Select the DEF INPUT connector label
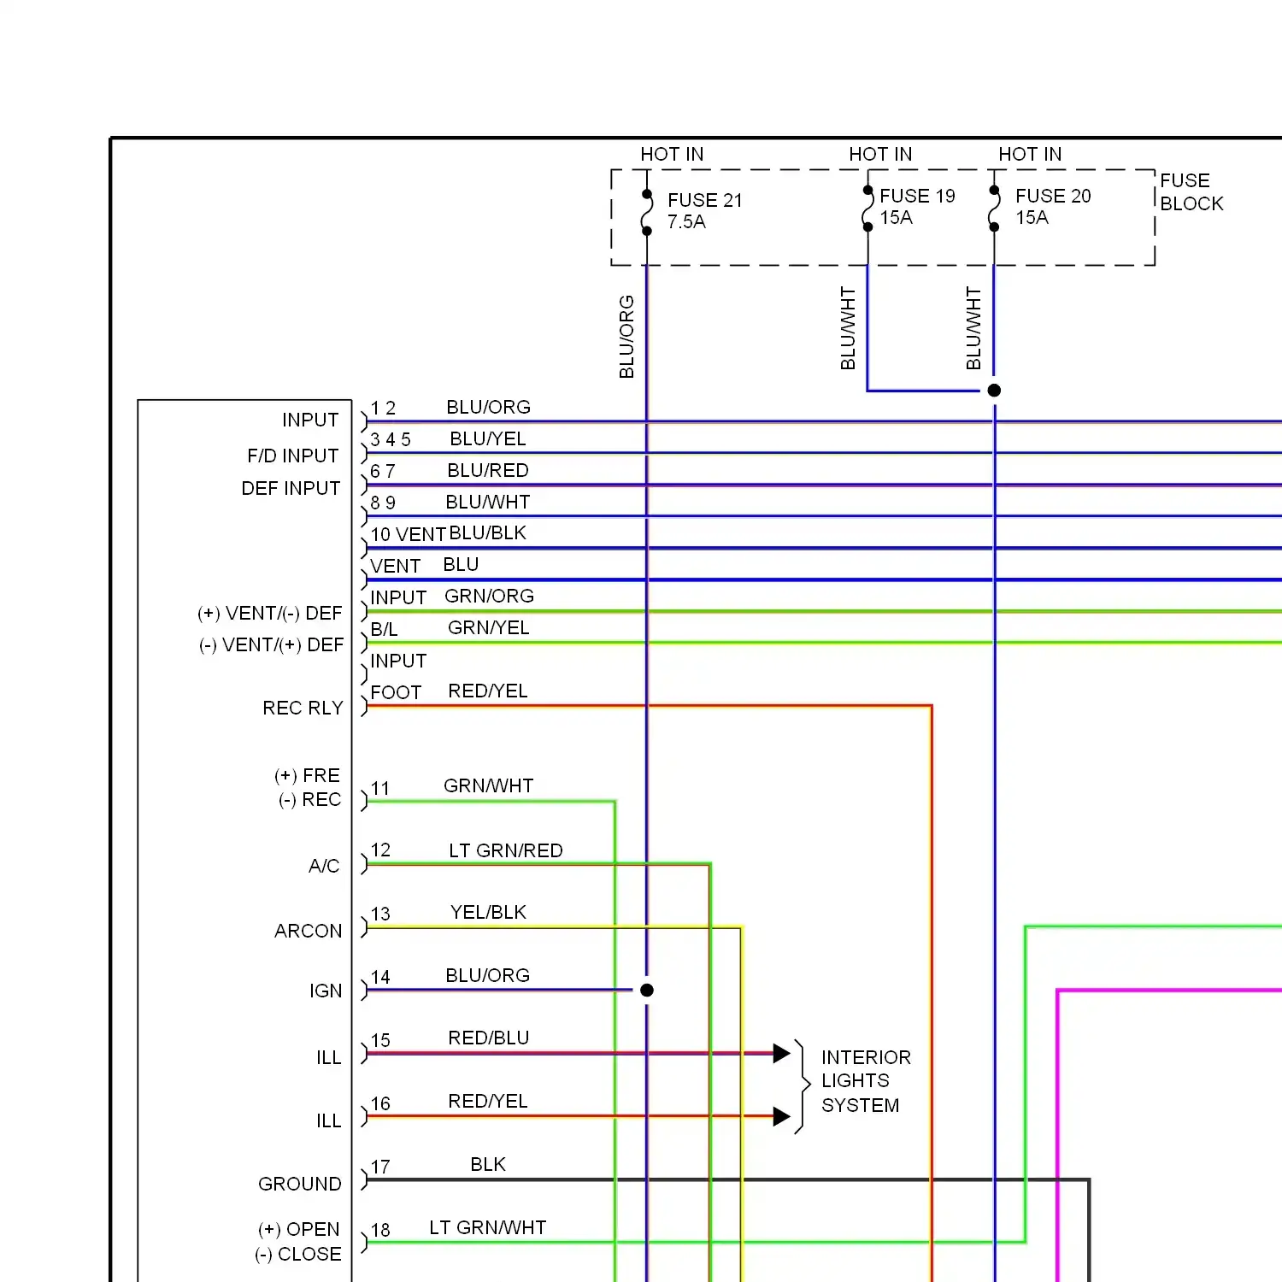Screen dimensions: 1282x1282 coord(291,488)
